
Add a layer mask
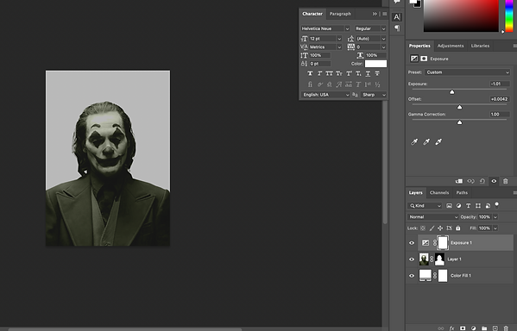click(x=463, y=328)
